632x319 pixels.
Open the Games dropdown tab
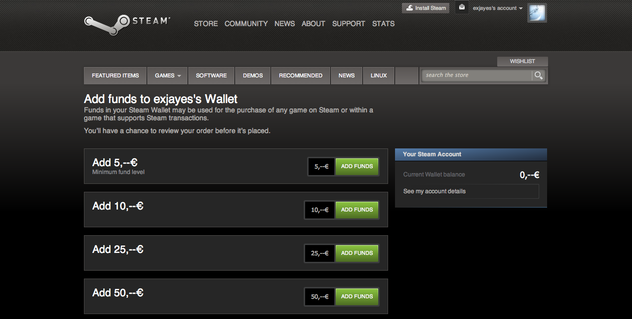(167, 75)
